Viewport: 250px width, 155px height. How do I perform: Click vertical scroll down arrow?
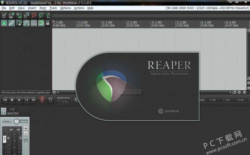(x=248, y=79)
